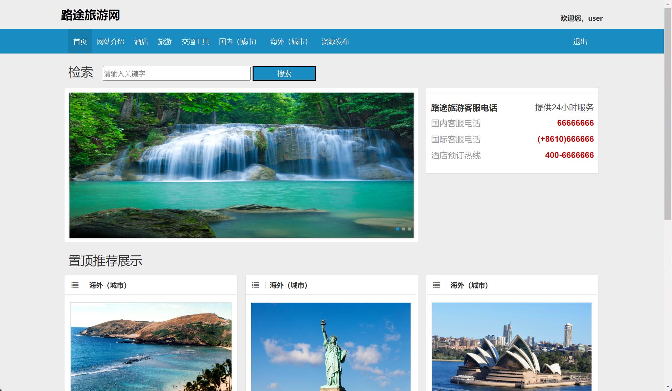
Task: Open the 首页 menu item
Action: [80, 41]
